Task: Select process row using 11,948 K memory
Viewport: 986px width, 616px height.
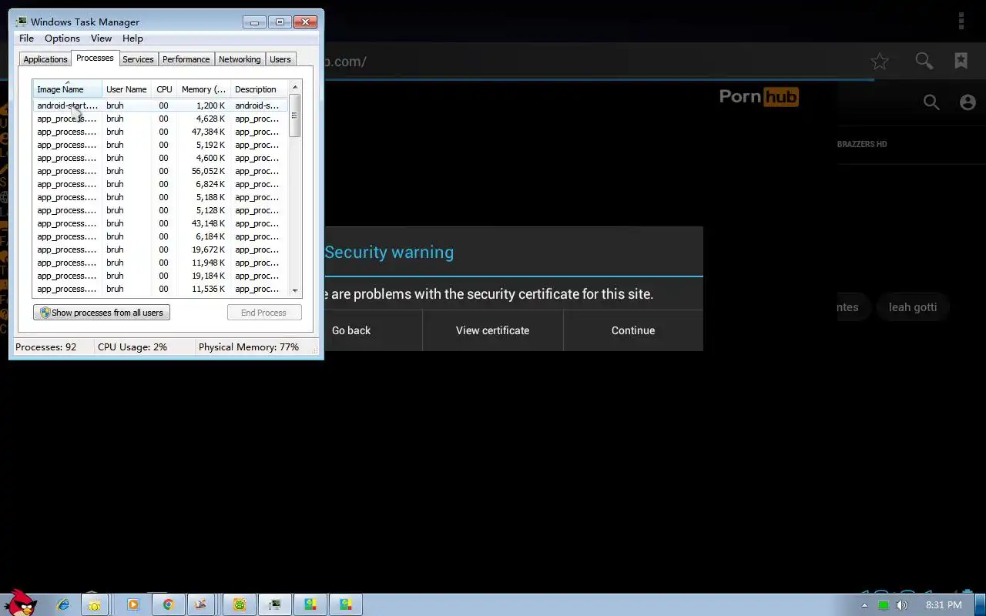Action: (x=160, y=263)
